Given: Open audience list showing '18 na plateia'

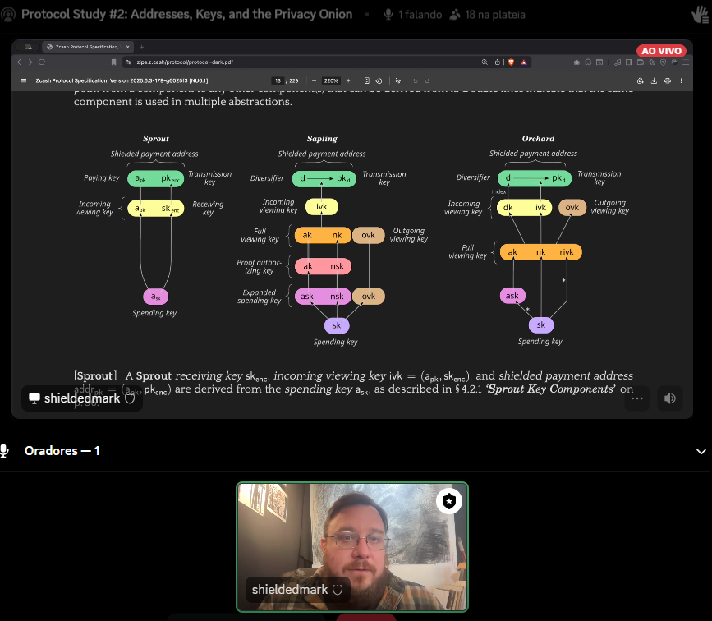Looking at the screenshot, I should 487,15.
